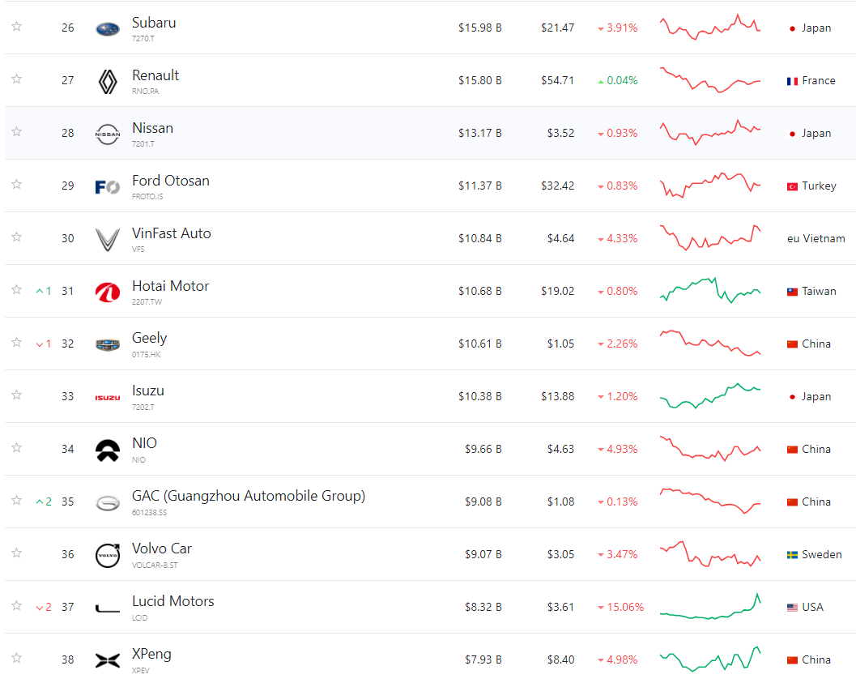Click the Hotai Motor price trend chart

coord(710,290)
